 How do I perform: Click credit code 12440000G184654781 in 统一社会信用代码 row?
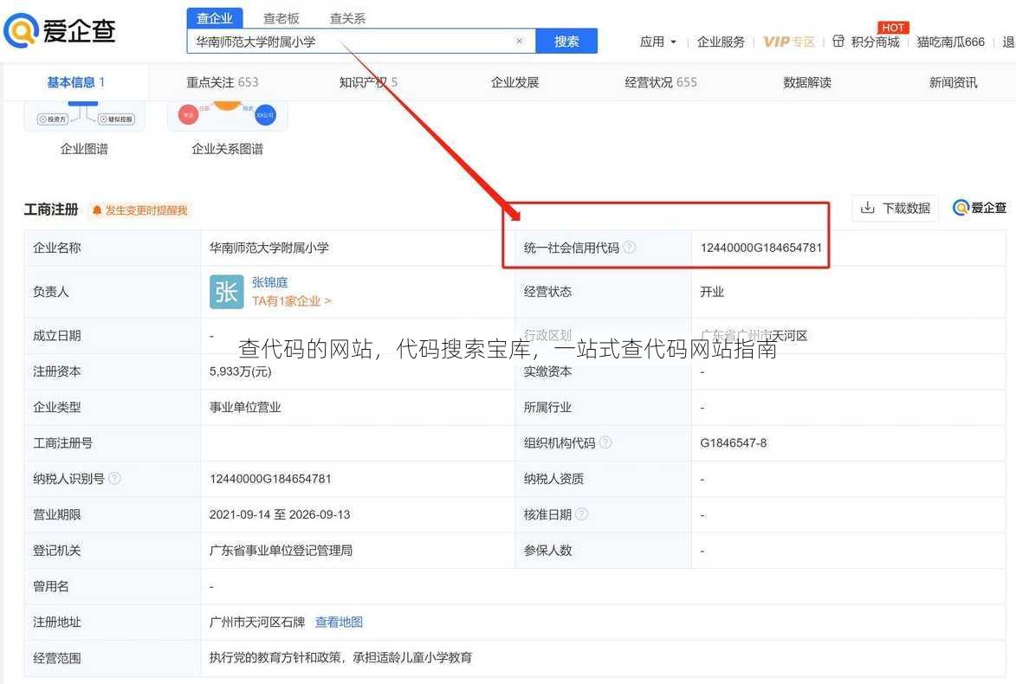(760, 248)
